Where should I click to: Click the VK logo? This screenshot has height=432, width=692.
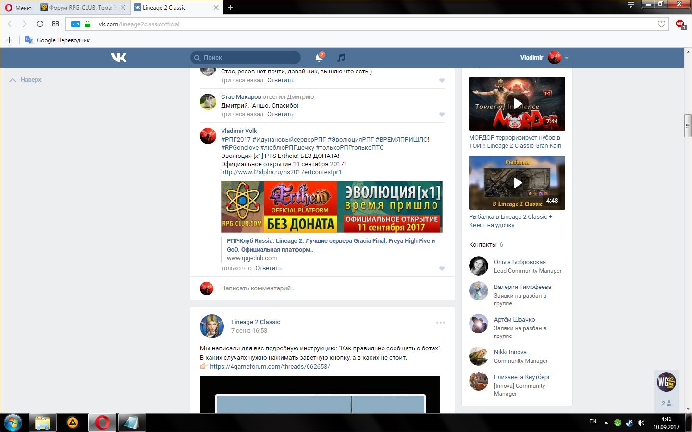(x=119, y=58)
